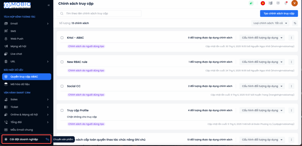Viewport: 302px width, 146px height.
Task: Collapse the sidebar using double-chevron icon
Action: point(49,5)
